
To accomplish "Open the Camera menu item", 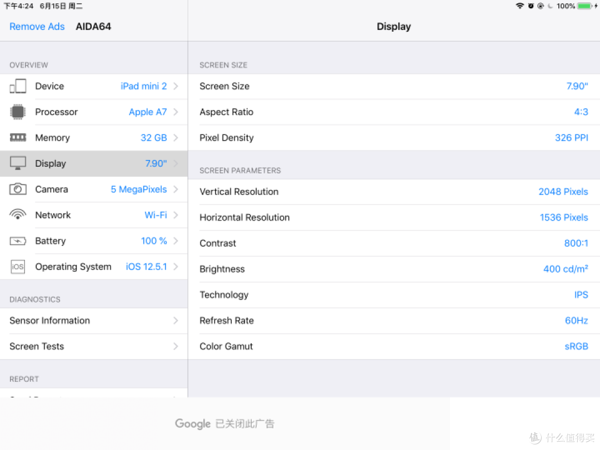I will pos(94,189).
